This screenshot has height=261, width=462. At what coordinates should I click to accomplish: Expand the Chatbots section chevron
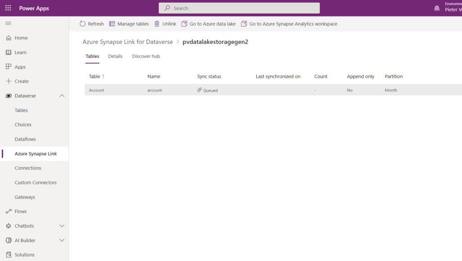click(x=62, y=226)
